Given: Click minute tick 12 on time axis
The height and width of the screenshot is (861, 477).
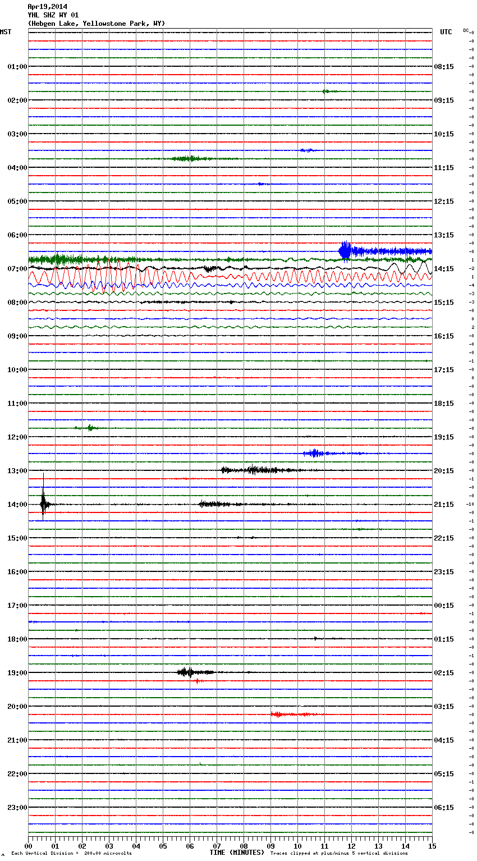Looking at the screenshot, I should click(351, 846).
